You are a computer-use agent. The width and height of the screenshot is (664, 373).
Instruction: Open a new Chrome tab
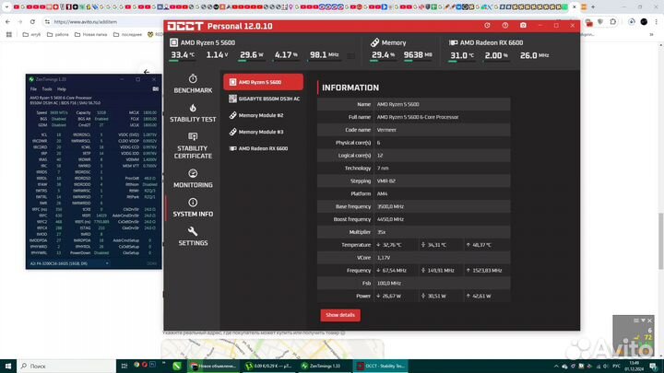[x=593, y=6]
